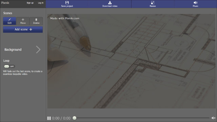Click the Pixnik logo
Image resolution: width=217 pixels, height=122 pixels.
click(5, 3)
